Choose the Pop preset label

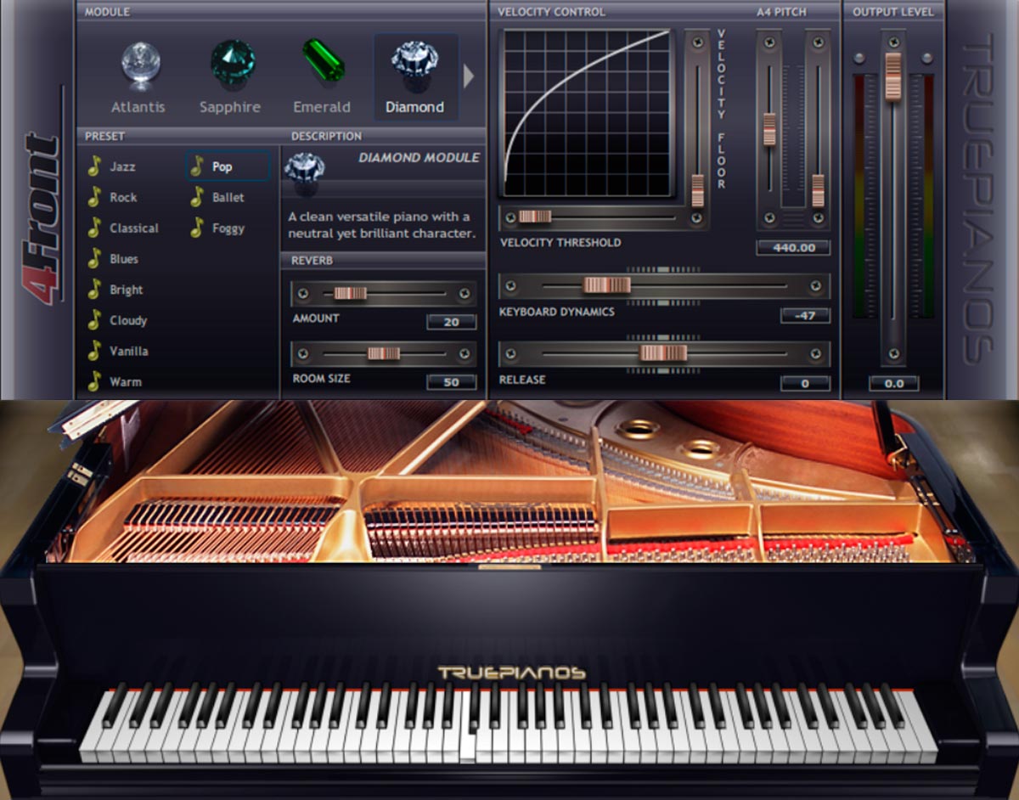[x=222, y=167]
